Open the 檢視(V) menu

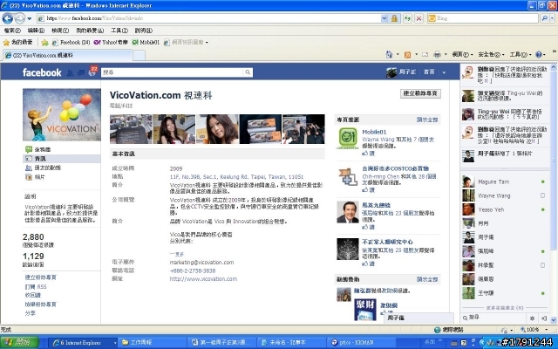pos(60,31)
